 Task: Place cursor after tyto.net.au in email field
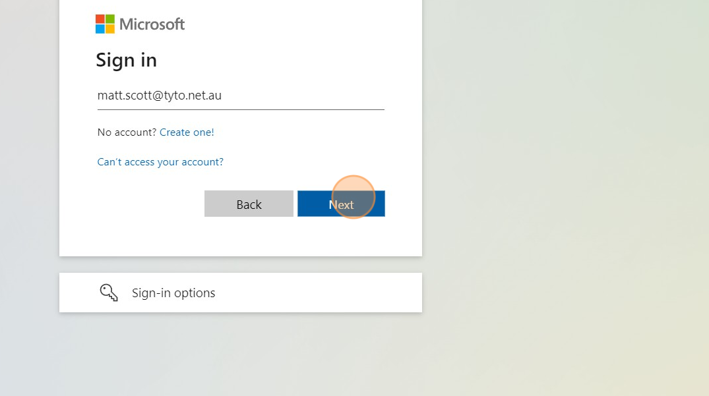click(223, 96)
